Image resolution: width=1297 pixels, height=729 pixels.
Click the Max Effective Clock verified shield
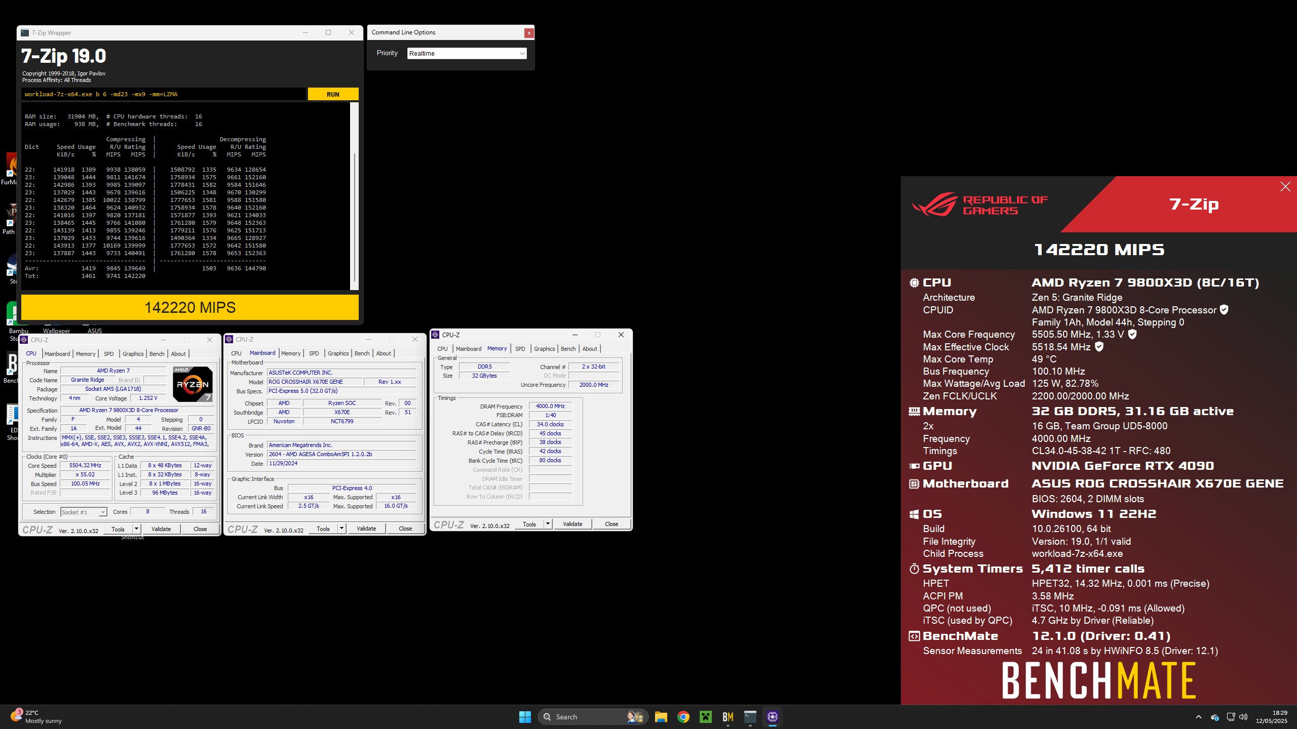pos(1099,347)
